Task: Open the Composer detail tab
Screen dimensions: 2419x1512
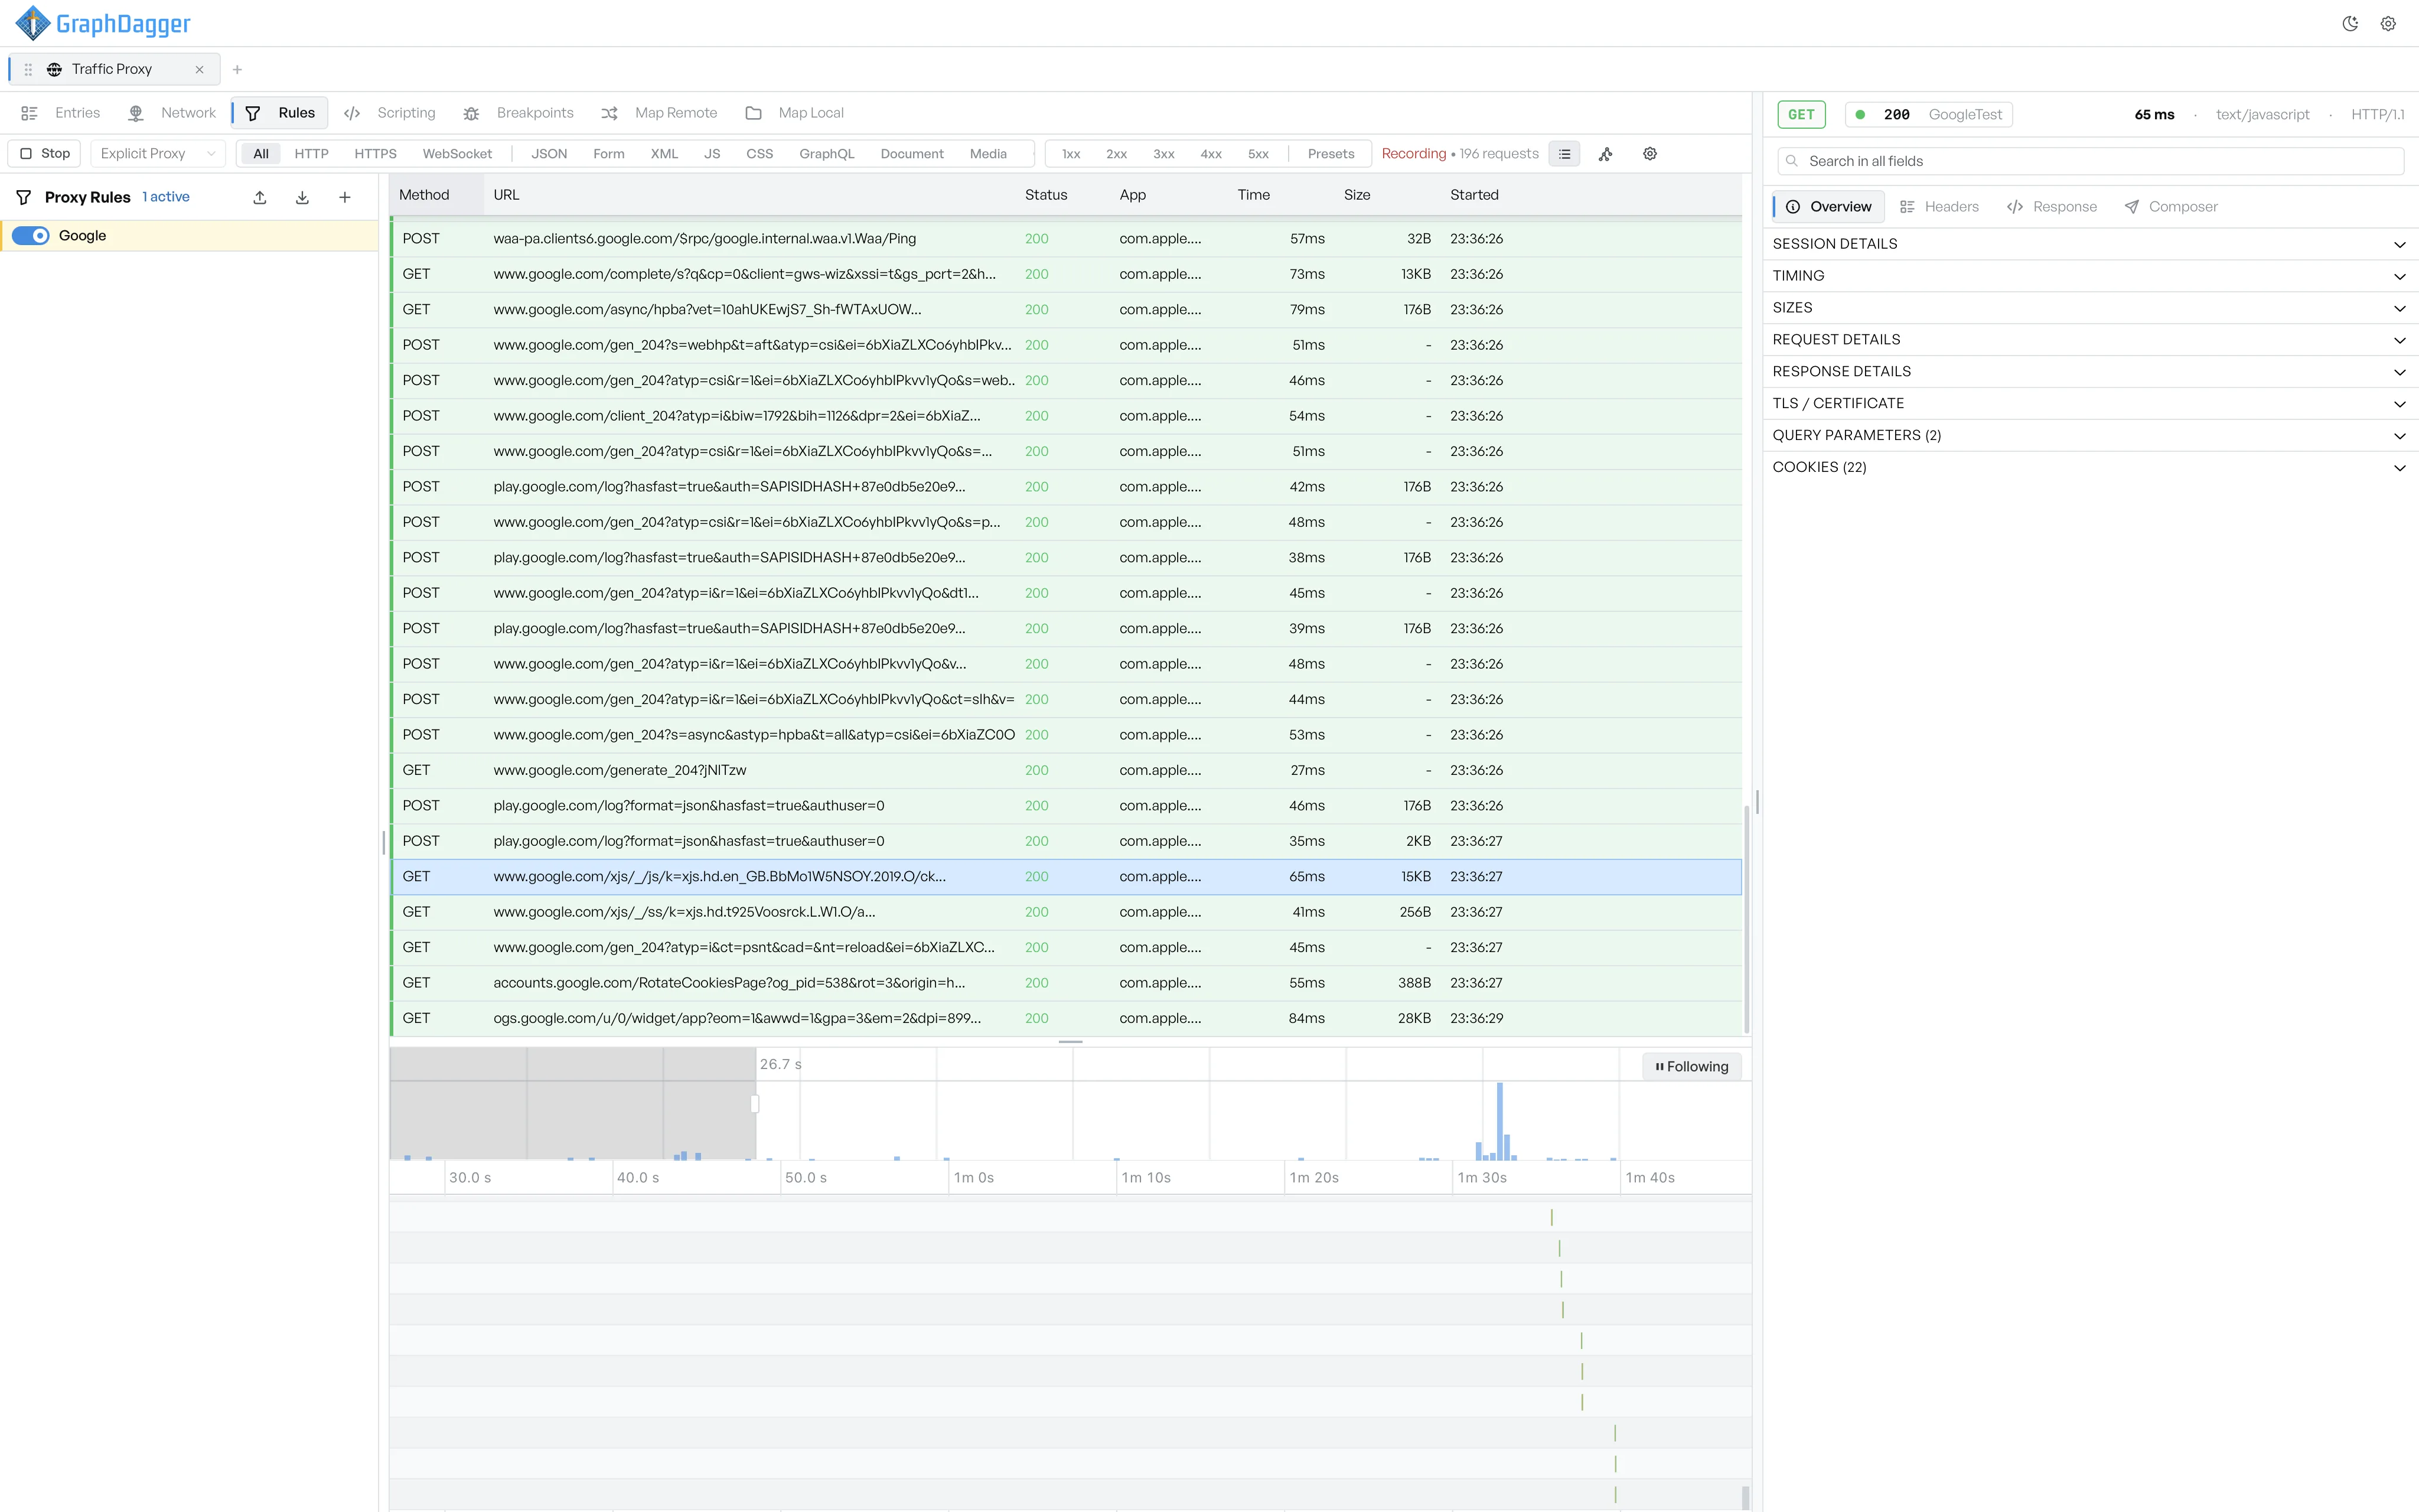Action: tap(2171, 207)
